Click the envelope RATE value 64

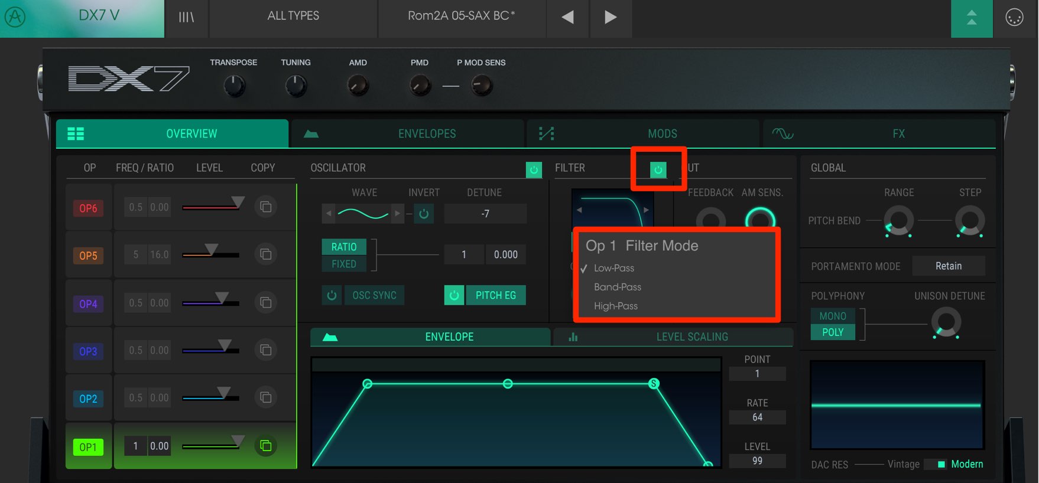click(x=758, y=417)
